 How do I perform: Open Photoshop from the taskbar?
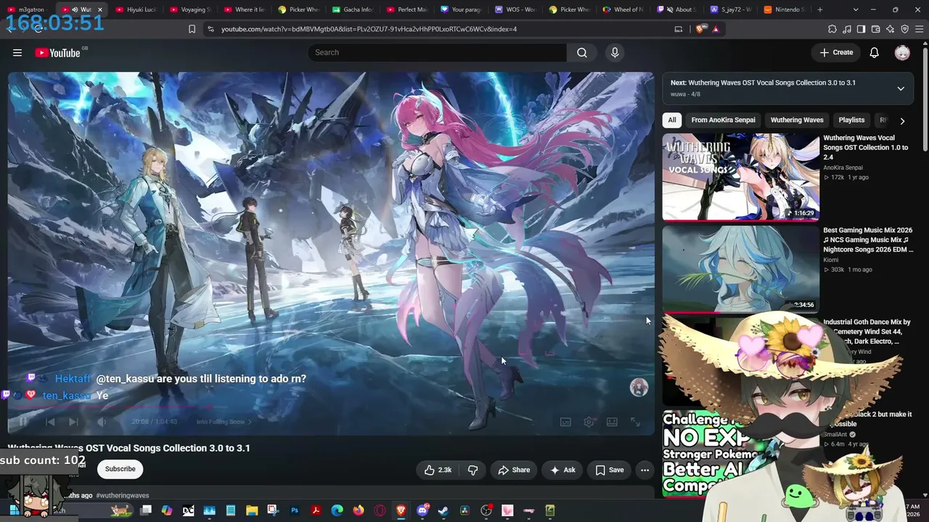click(295, 510)
